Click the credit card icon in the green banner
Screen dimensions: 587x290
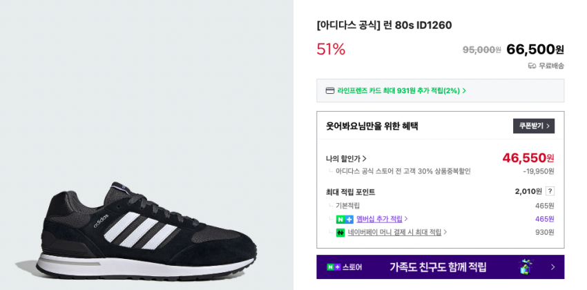(330, 90)
